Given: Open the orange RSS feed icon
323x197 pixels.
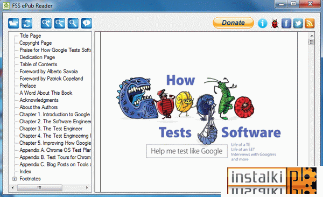Looking at the screenshot, I should click(x=310, y=23).
